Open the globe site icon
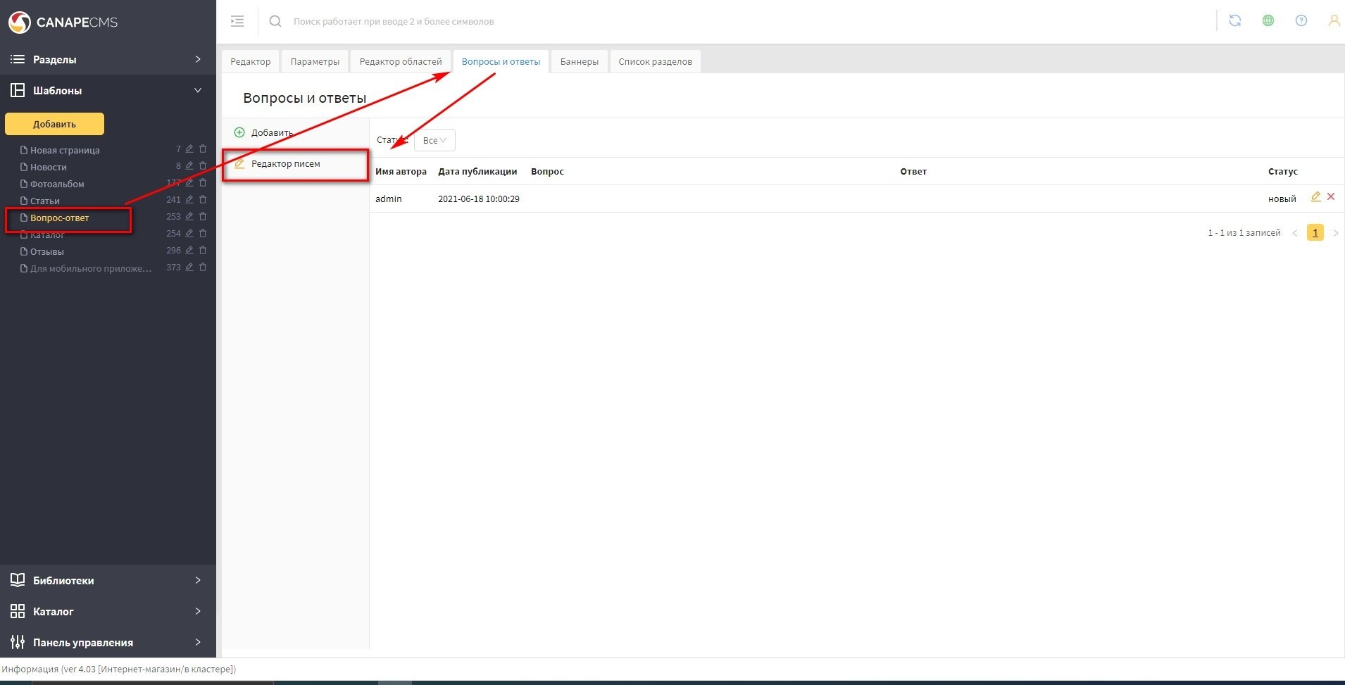This screenshot has height=685, width=1345. pos(1268,21)
